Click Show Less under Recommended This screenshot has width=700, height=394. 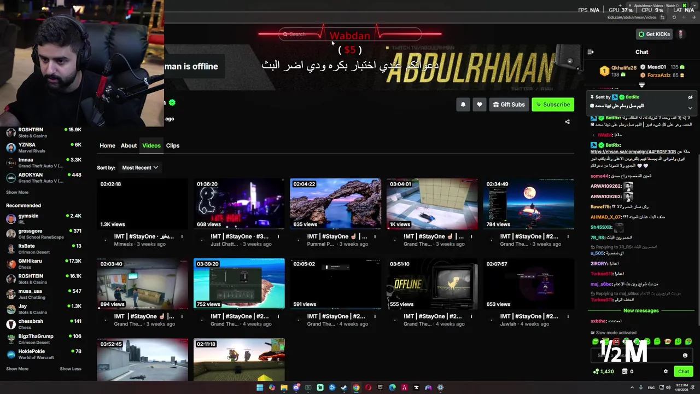pos(71,369)
